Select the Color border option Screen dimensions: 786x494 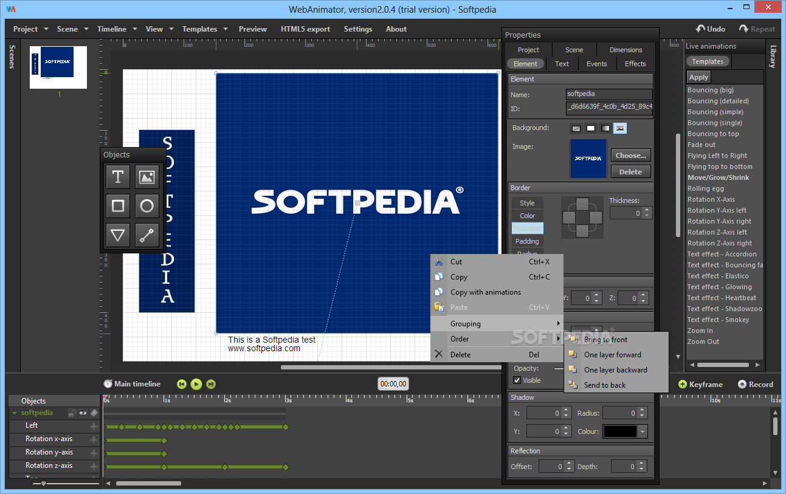(x=528, y=216)
